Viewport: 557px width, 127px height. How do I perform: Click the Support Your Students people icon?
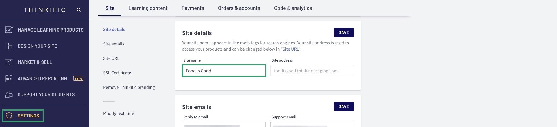click(9, 95)
